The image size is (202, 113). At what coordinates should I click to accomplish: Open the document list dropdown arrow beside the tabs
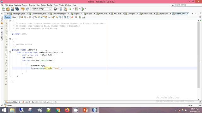(198, 13)
